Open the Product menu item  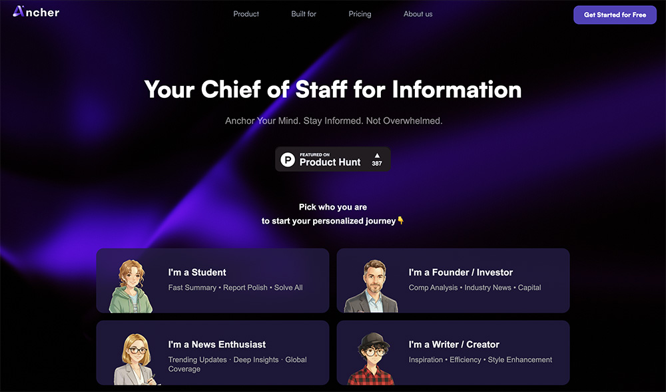click(x=246, y=14)
